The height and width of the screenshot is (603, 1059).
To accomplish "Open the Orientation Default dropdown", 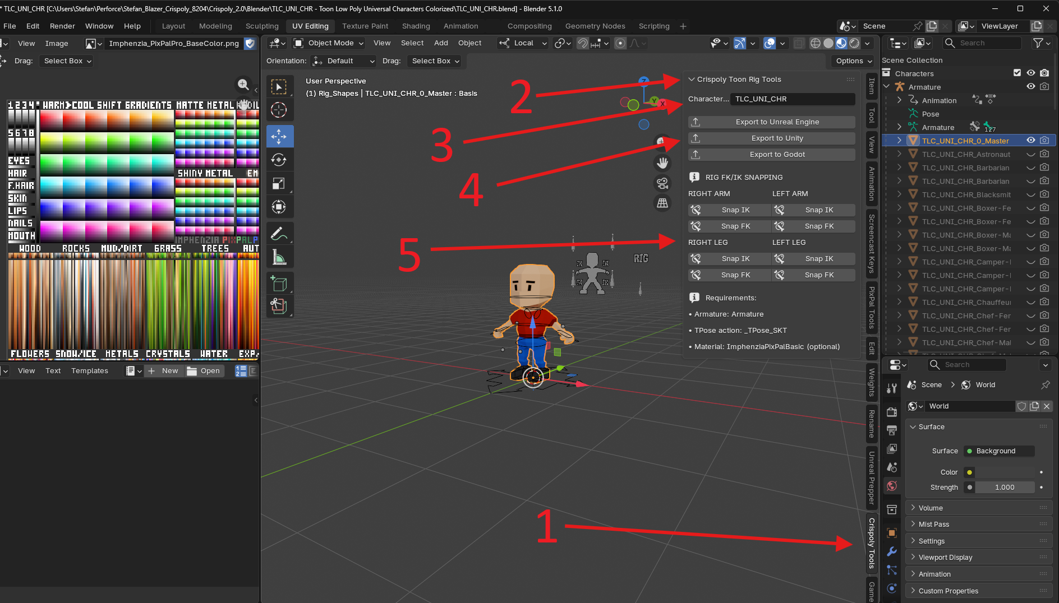I will pos(343,61).
